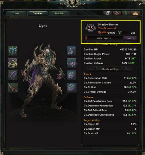Open the card icon at top right

pos(108,13)
